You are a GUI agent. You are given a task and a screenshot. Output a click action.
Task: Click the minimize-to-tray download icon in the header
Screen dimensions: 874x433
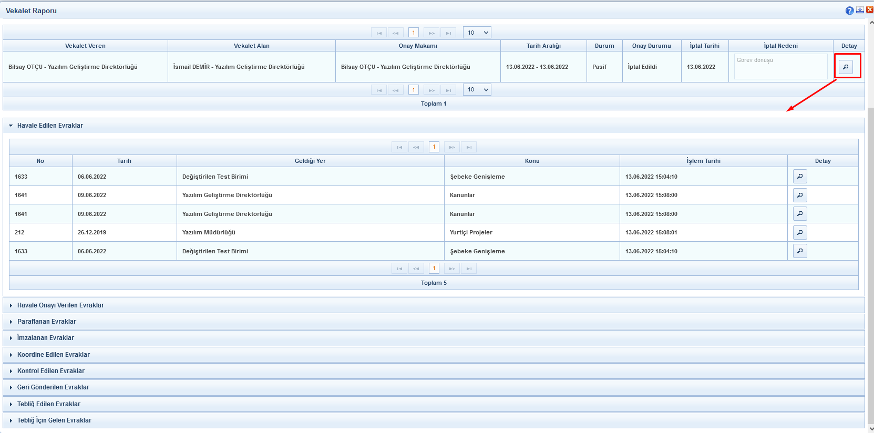coord(860,10)
